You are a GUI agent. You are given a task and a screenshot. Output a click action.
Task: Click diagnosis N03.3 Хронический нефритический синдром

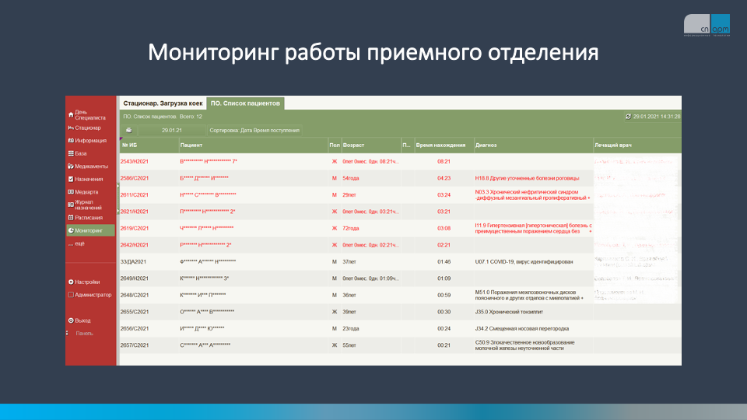pyautogui.click(x=532, y=194)
